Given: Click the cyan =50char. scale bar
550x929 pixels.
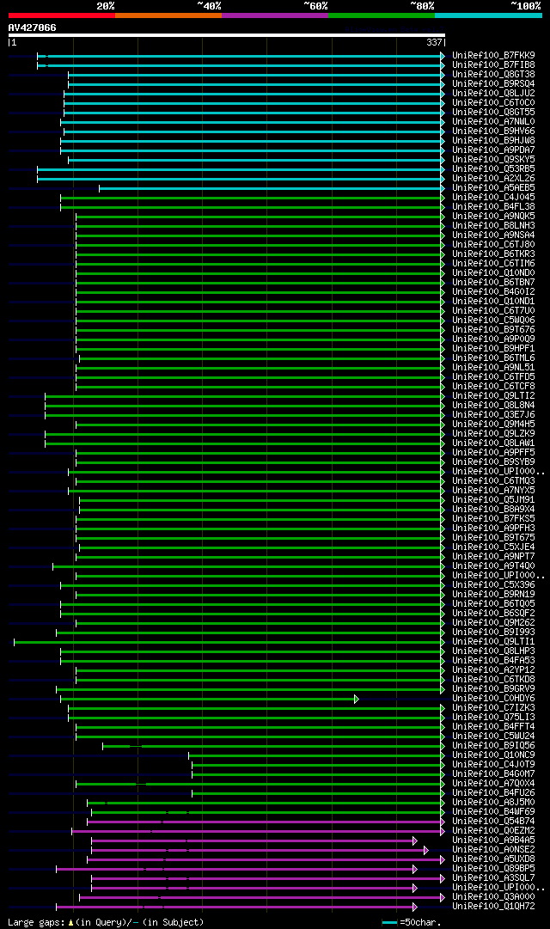Looking at the screenshot, I should pos(389,923).
